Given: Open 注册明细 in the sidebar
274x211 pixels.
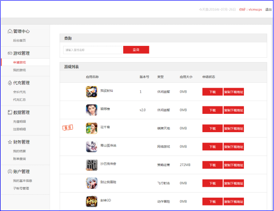Looking at the screenshot, I should (x=19, y=129).
